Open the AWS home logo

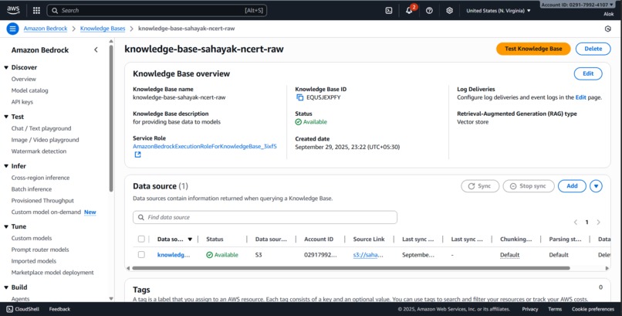pyautogui.click(x=13, y=10)
